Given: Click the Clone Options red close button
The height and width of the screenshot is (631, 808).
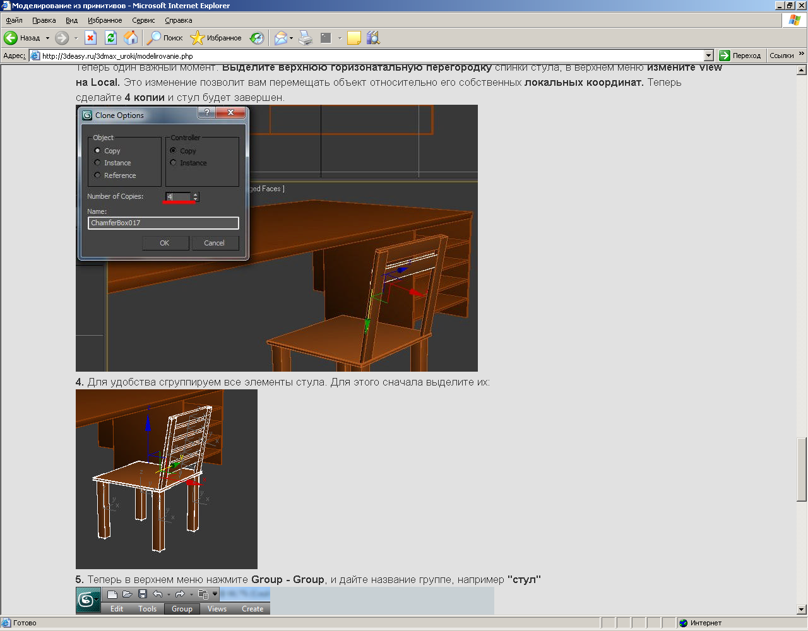Looking at the screenshot, I should click(x=230, y=112).
